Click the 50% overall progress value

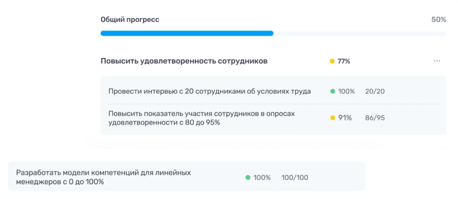[439, 20]
